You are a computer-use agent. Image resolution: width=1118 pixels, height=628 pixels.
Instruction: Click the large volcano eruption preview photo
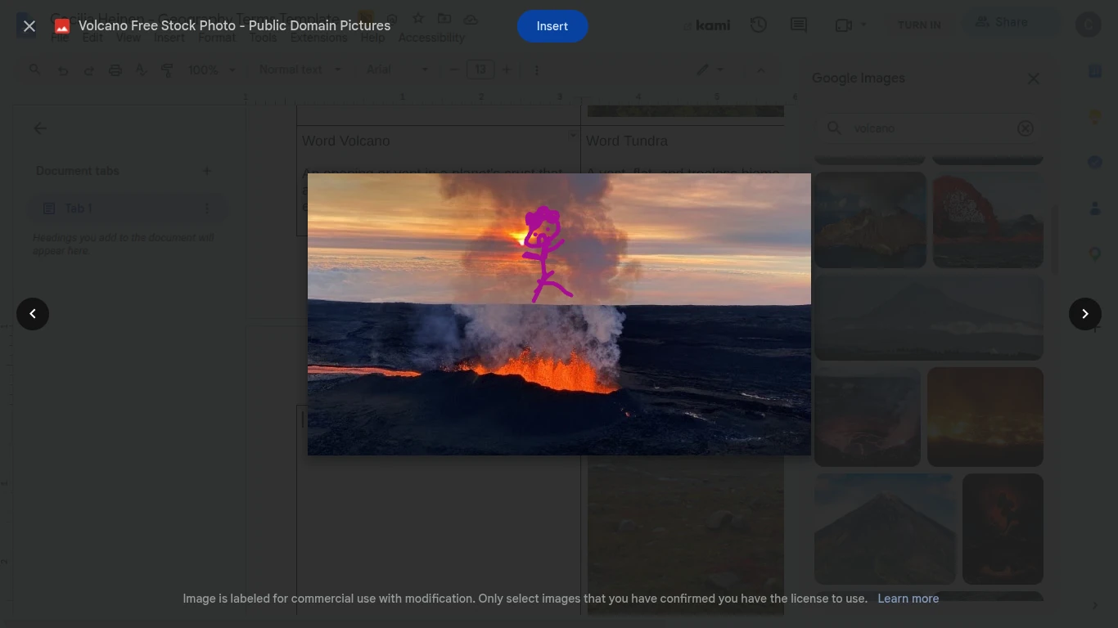(x=559, y=314)
